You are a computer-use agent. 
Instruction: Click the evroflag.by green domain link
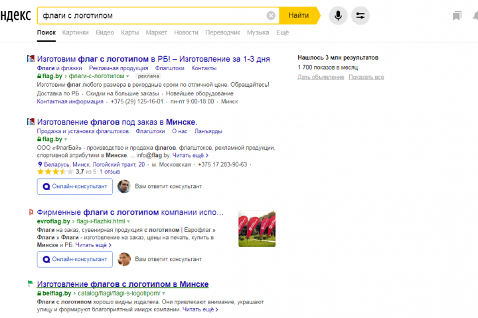click(x=53, y=221)
